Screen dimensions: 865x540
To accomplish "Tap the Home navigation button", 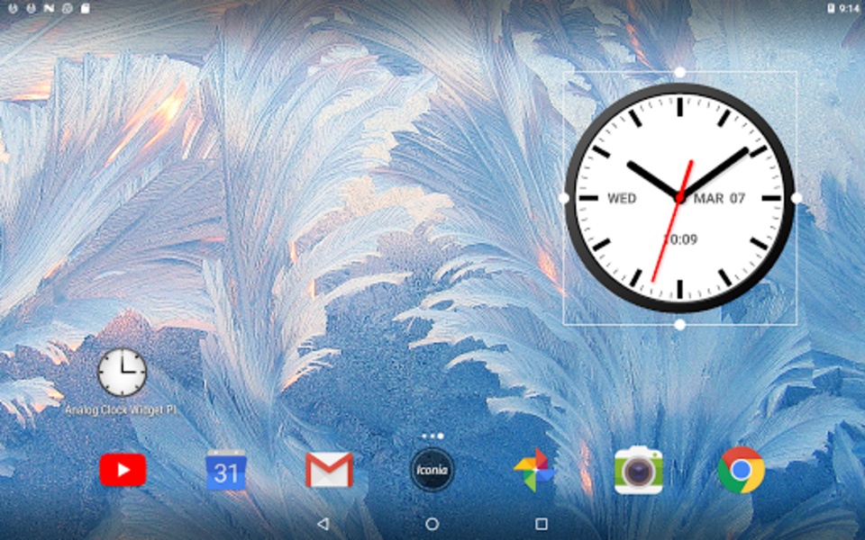I will coord(432,524).
